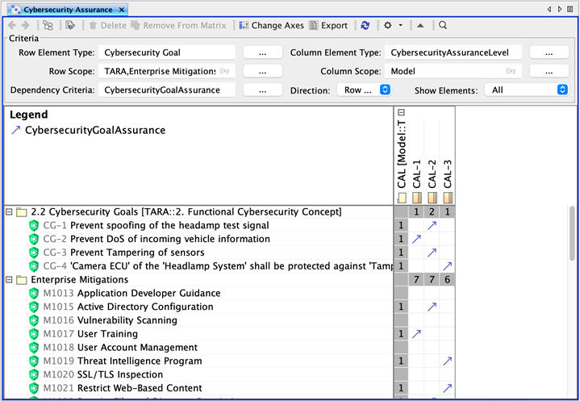The height and width of the screenshot is (401, 580).
Task: Click the Delete toolbar button
Action: tap(107, 25)
